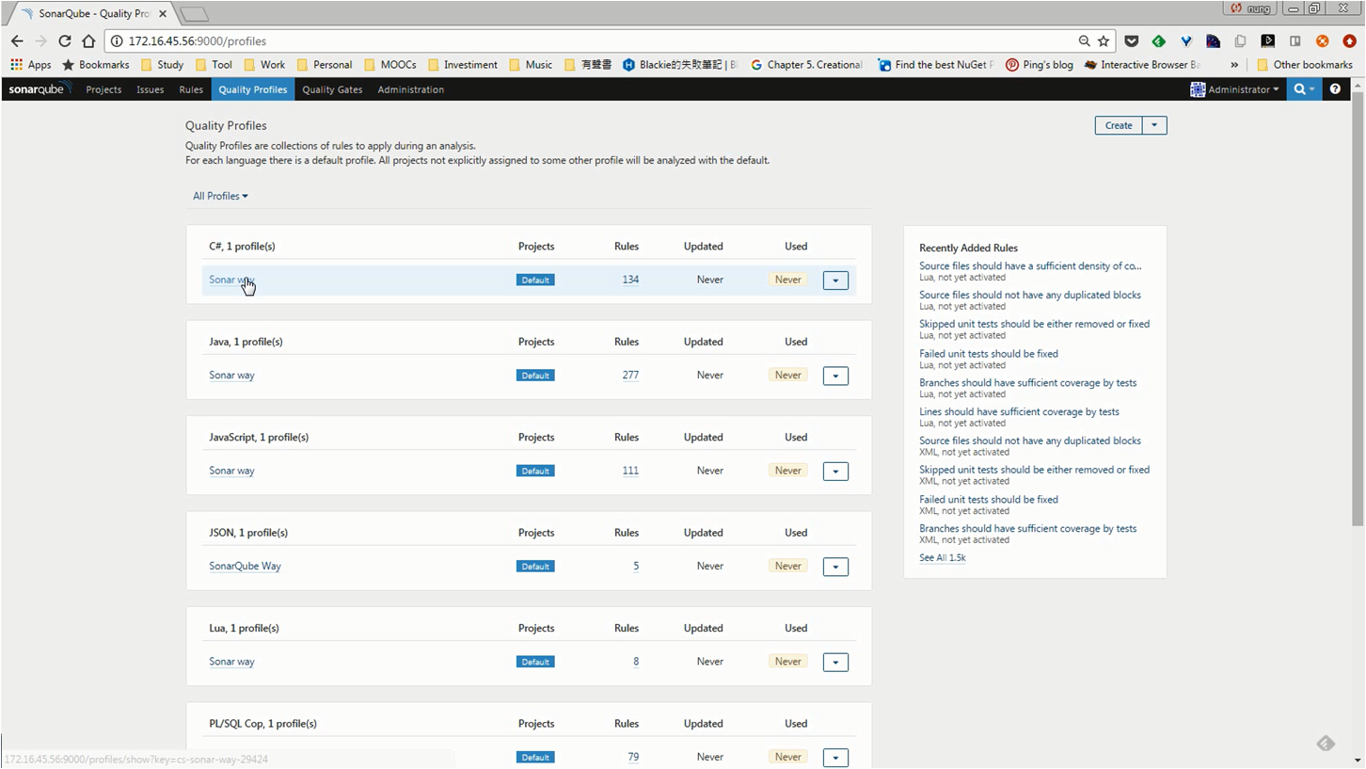Open the browser home page icon
Image resolution: width=1366 pixels, height=769 pixels.
[88, 40]
